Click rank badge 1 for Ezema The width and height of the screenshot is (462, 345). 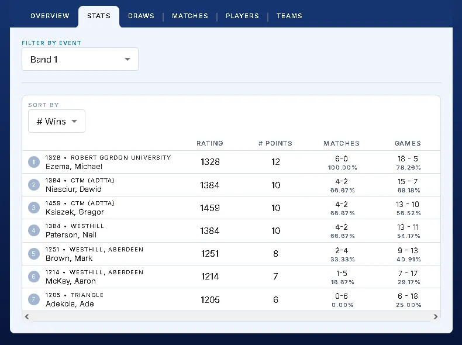(34, 162)
